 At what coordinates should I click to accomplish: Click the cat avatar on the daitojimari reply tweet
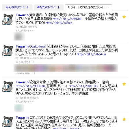8,50
